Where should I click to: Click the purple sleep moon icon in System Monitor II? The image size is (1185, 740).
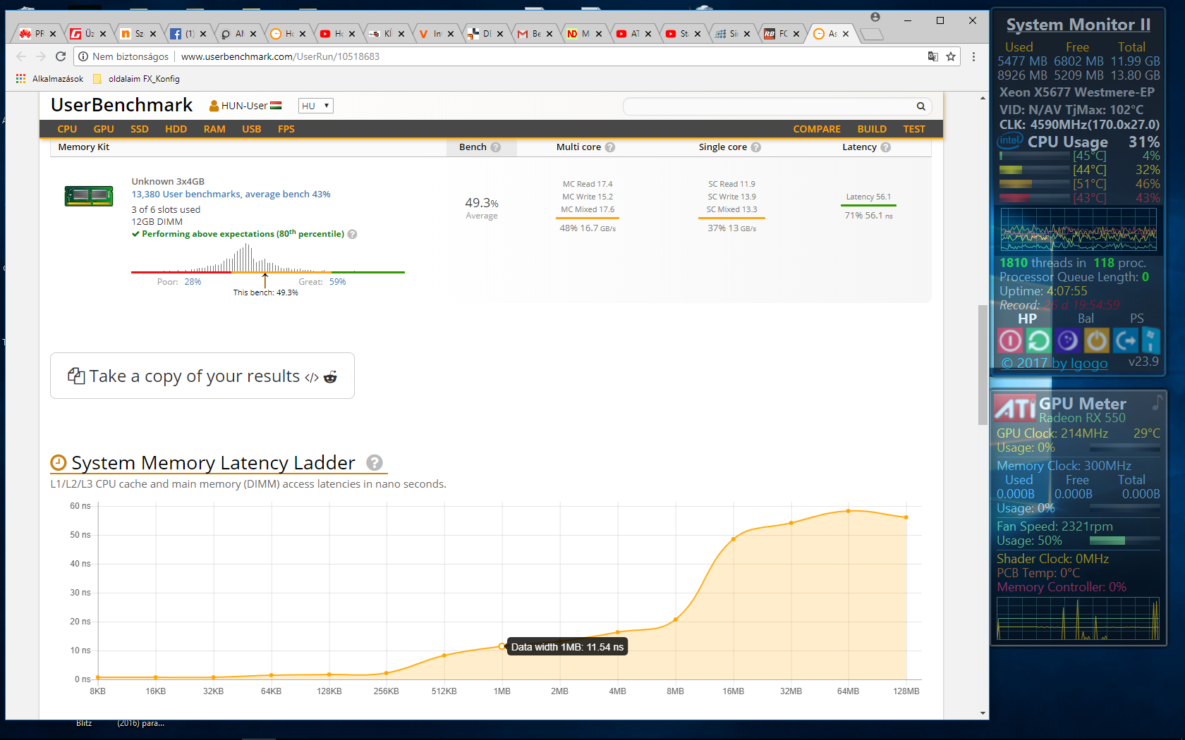1067,341
